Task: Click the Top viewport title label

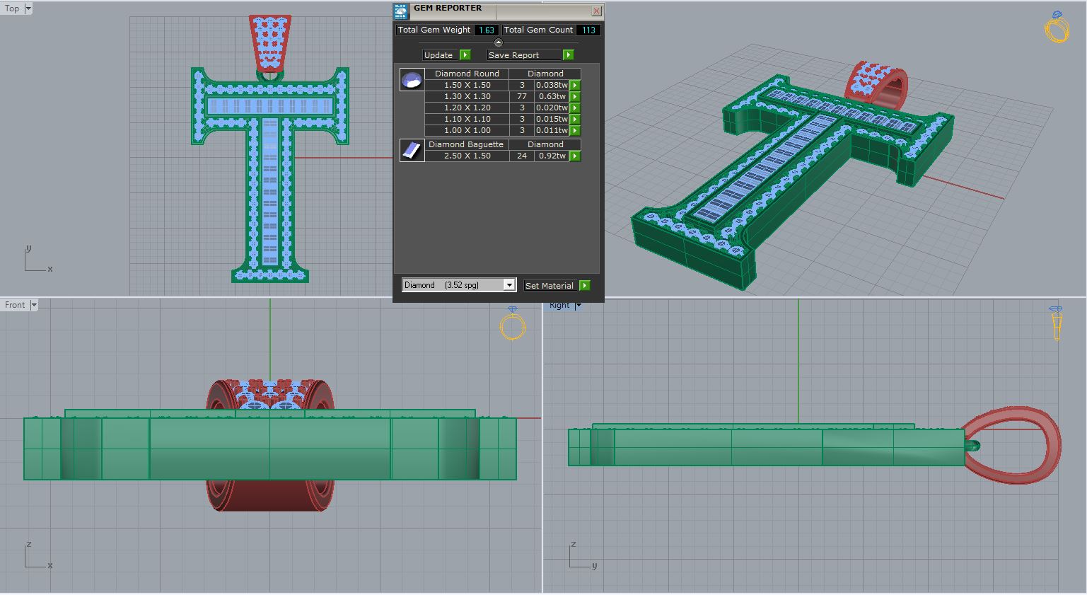Action: [x=12, y=8]
